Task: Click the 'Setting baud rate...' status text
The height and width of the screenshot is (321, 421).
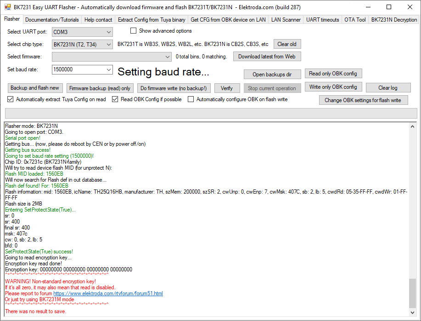Action: (163, 72)
